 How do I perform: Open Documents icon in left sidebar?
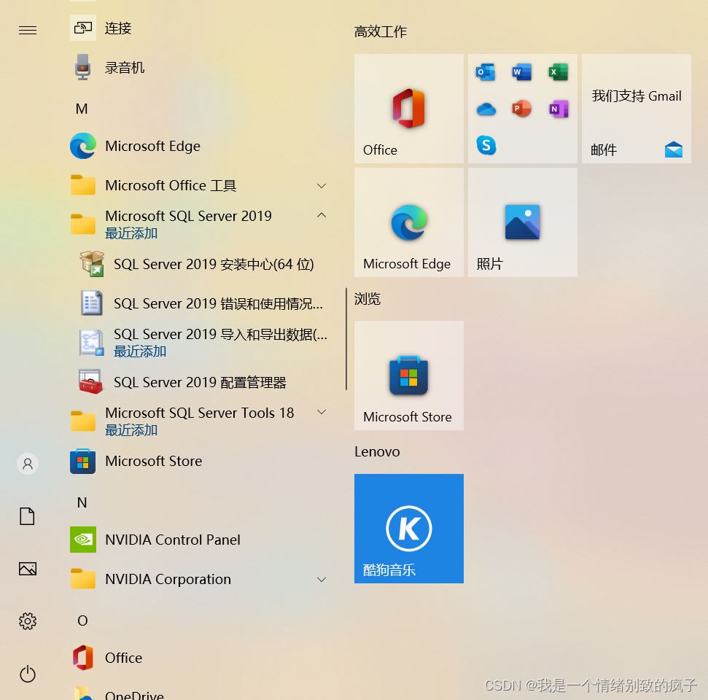coord(27,516)
